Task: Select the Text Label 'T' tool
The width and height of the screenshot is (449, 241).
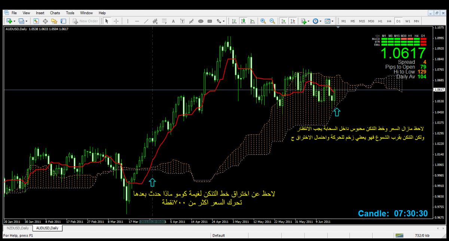Action: [x=182, y=21]
